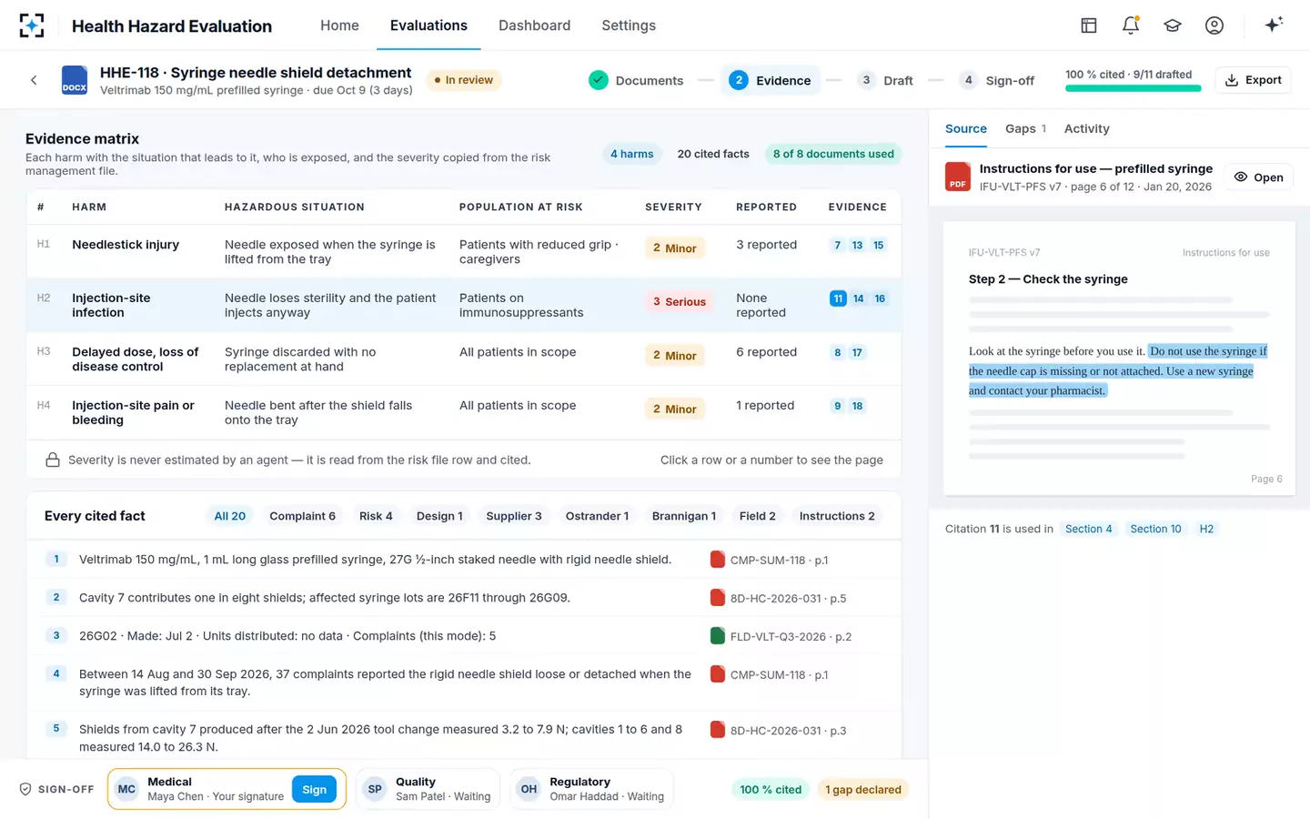
Task: Click the graduation cap help icon
Action: [x=1173, y=25]
